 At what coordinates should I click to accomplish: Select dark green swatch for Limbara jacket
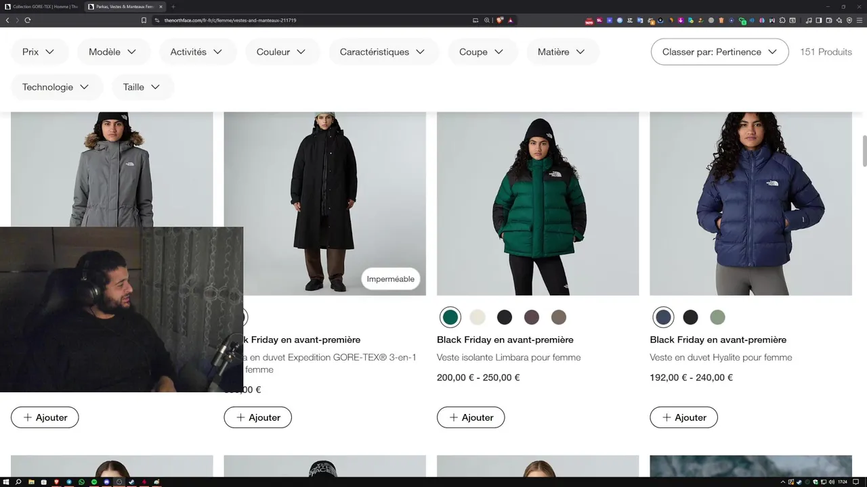(450, 317)
